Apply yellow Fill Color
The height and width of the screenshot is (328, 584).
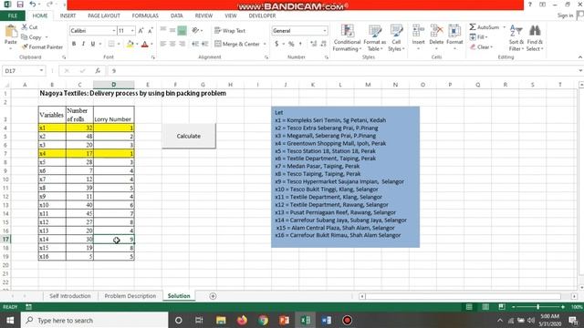(130, 44)
